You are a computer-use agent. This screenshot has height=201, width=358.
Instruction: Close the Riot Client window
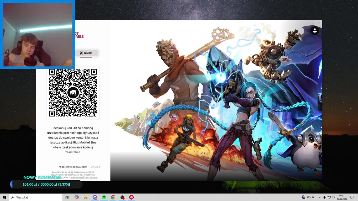pyautogui.click(x=319, y=23)
